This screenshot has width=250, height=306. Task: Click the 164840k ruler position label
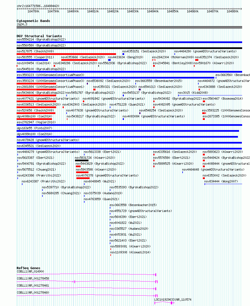(153, 12)
